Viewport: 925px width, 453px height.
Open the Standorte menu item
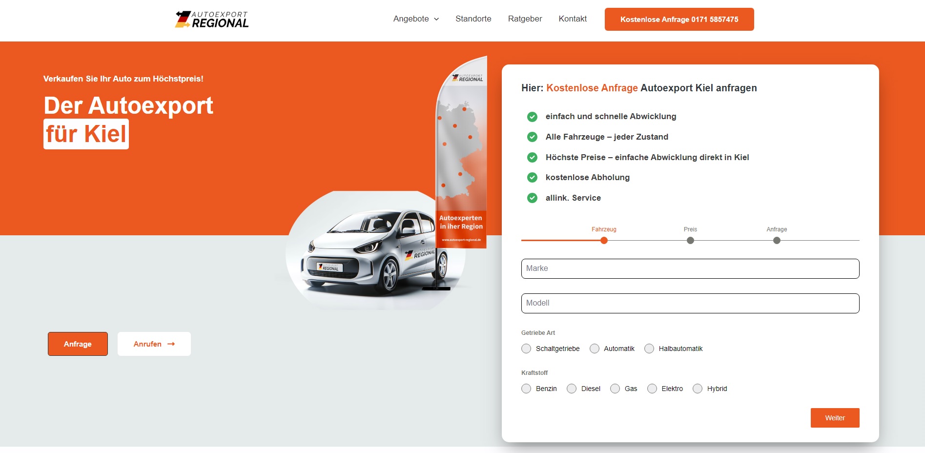click(x=473, y=19)
